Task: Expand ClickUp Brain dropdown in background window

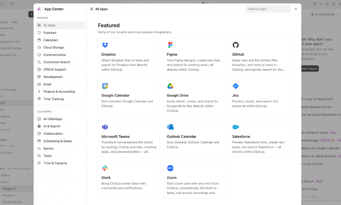Action: pos(325,14)
